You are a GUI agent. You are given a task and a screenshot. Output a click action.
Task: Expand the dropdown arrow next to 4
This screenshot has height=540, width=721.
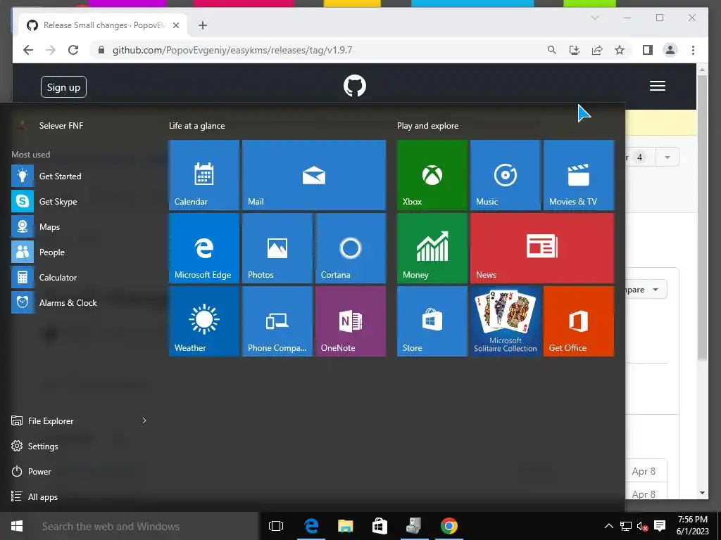click(667, 157)
